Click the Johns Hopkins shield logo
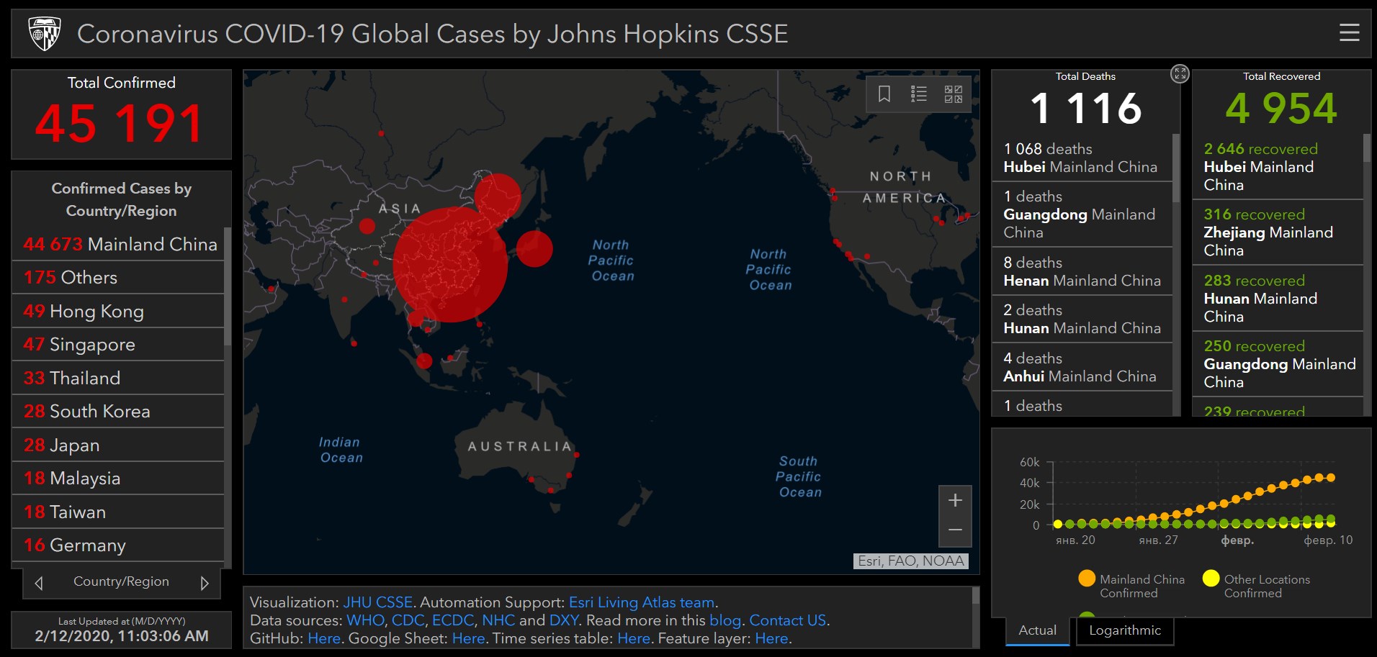 pyautogui.click(x=45, y=33)
